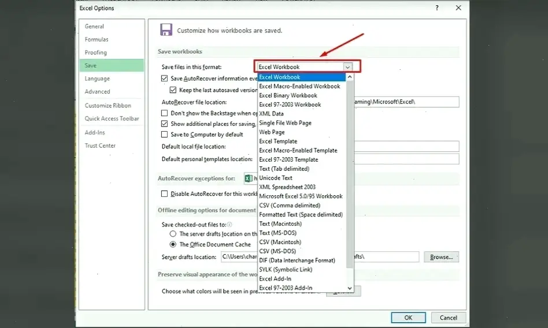548x328 pixels.
Task: Click info icon next to Save checked-out files
Action: point(229,225)
